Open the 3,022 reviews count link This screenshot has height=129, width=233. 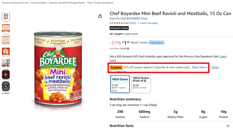click(x=132, y=23)
